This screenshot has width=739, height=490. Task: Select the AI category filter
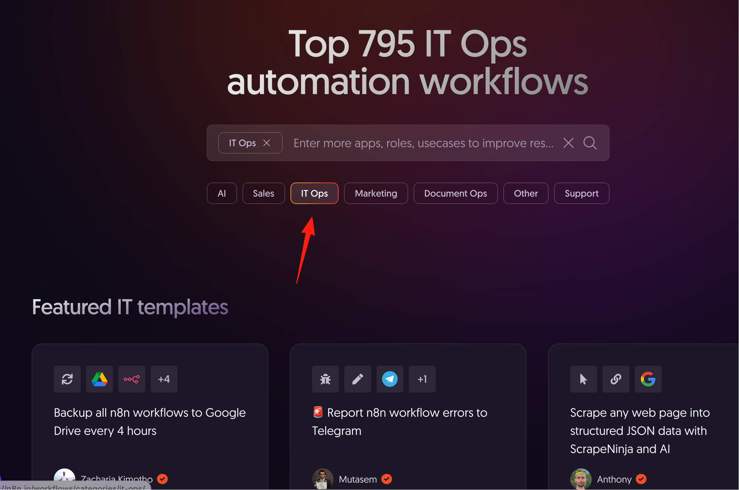coord(222,193)
